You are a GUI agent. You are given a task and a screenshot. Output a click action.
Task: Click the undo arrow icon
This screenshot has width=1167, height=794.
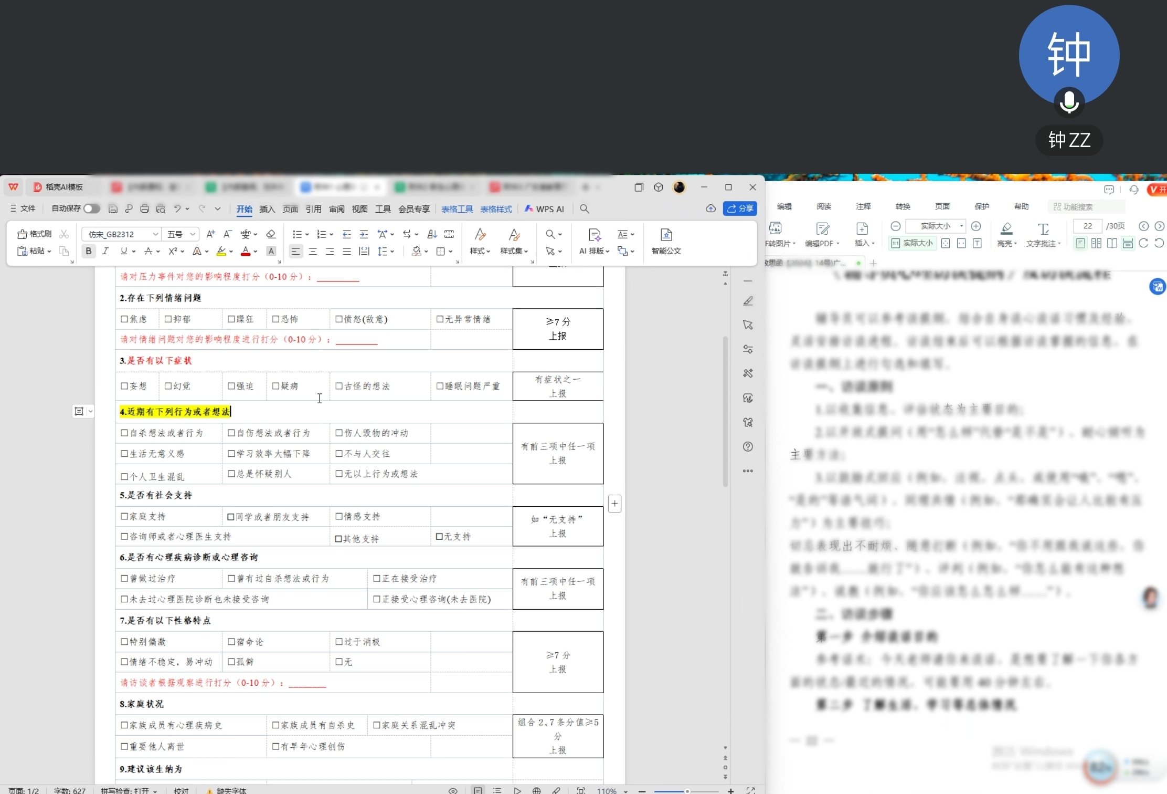click(177, 209)
